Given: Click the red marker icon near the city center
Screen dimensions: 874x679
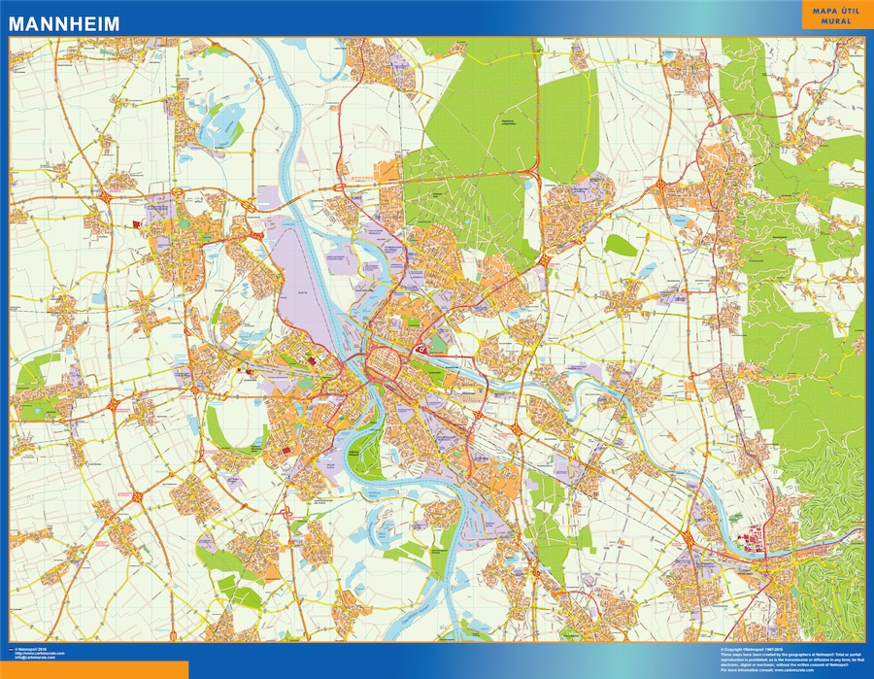Looking at the screenshot, I should [423, 349].
